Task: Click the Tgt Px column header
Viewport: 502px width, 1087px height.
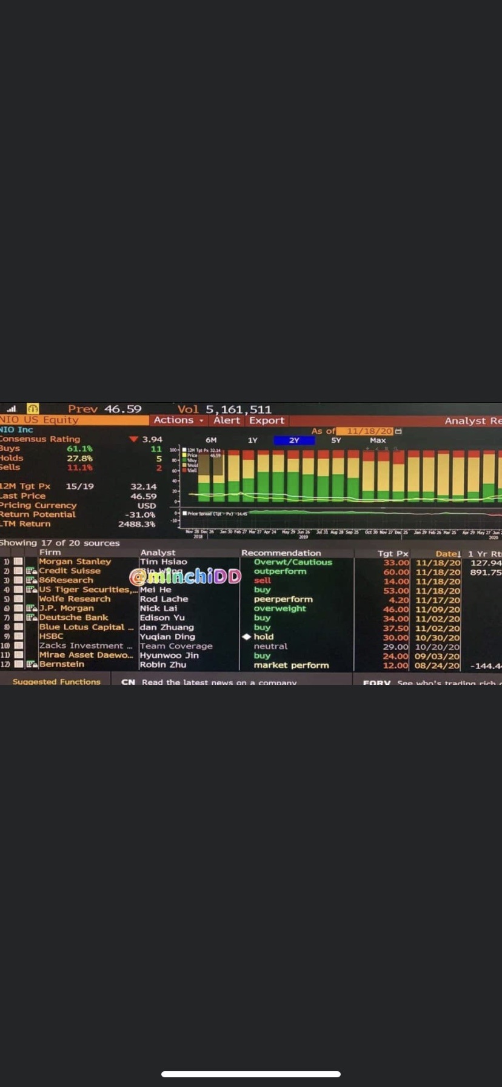Action: tap(393, 553)
